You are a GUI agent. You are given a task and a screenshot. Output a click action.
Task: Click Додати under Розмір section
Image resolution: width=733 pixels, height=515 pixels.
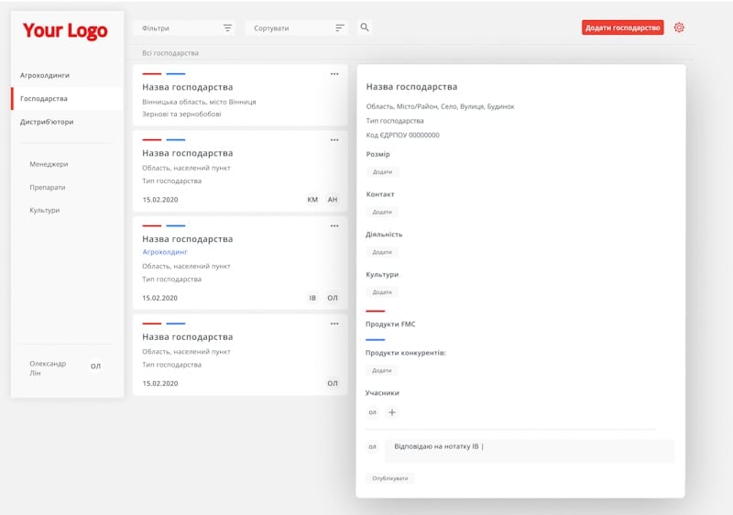coord(382,171)
